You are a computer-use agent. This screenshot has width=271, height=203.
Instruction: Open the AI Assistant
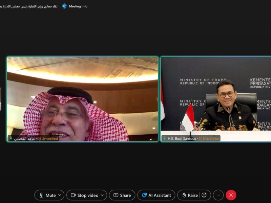tap(156, 195)
